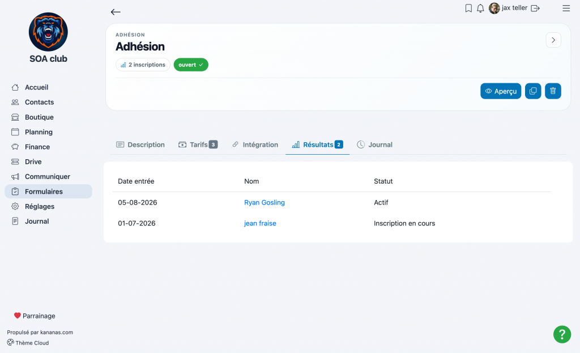This screenshot has width=580, height=353.
Task: Click the ouvert status badge
Action: 191,65
